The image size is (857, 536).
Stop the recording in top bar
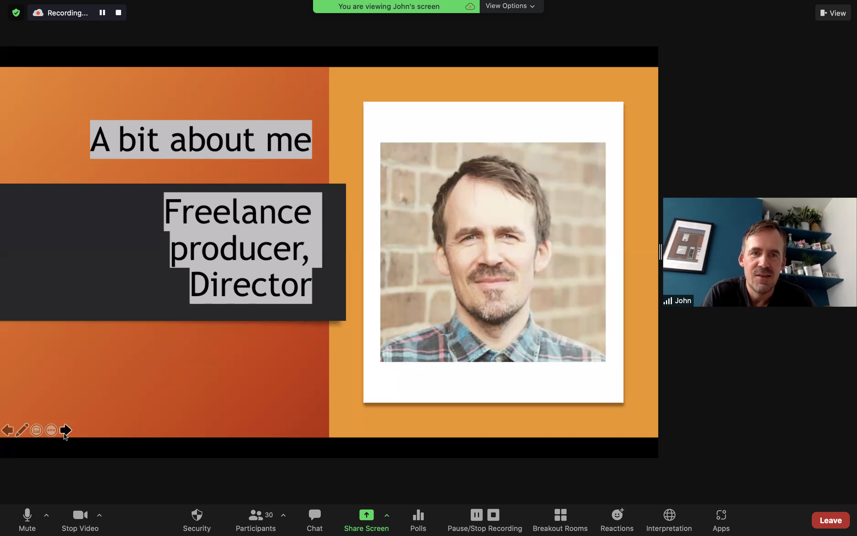118,13
